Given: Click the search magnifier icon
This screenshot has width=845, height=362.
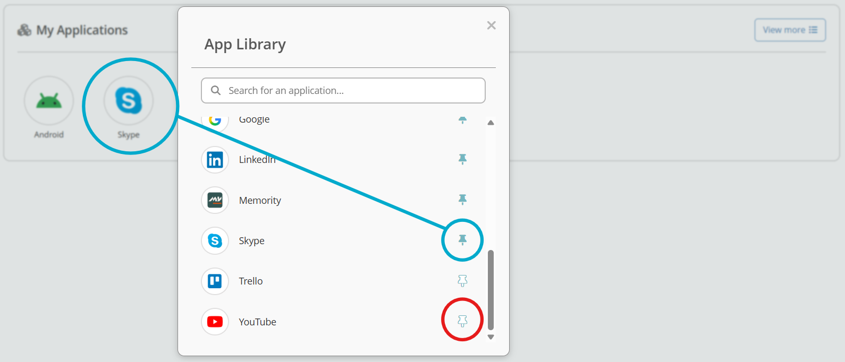Looking at the screenshot, I should coord(216,91).
